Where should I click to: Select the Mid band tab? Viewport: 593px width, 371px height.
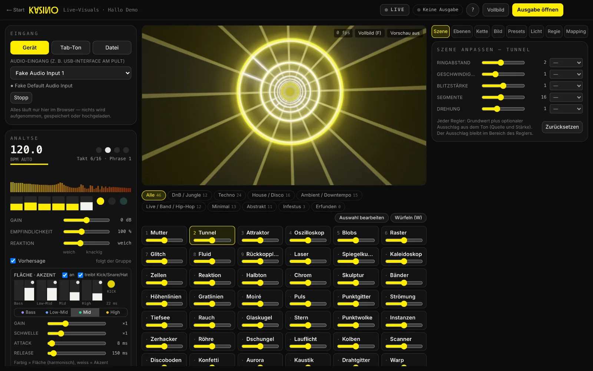click(85, 312)
